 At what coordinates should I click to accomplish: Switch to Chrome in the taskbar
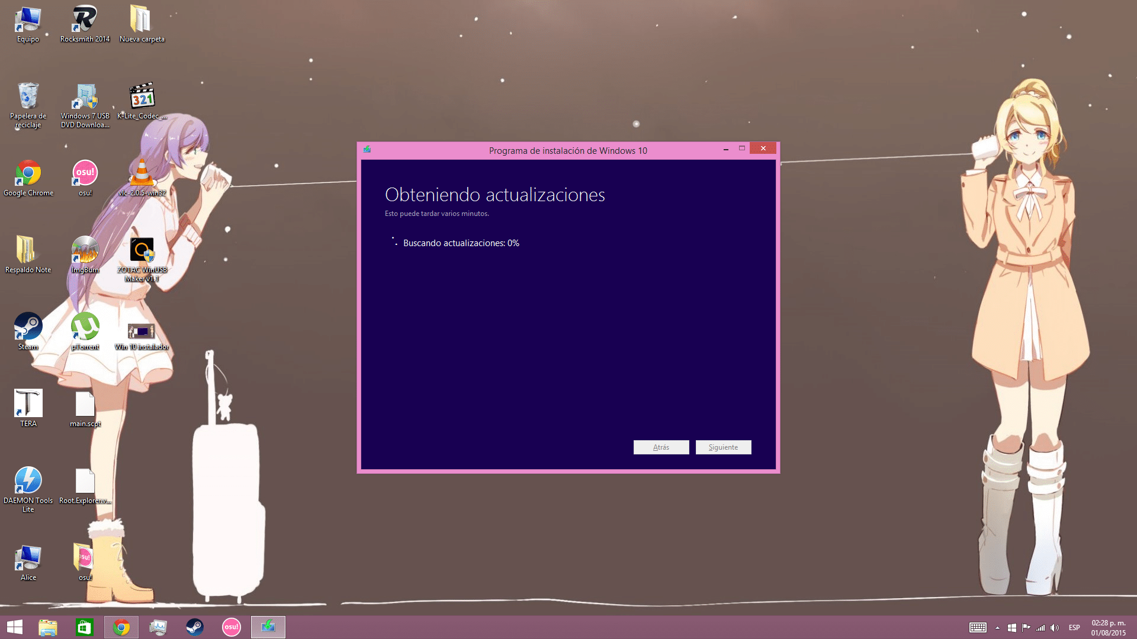121,627
